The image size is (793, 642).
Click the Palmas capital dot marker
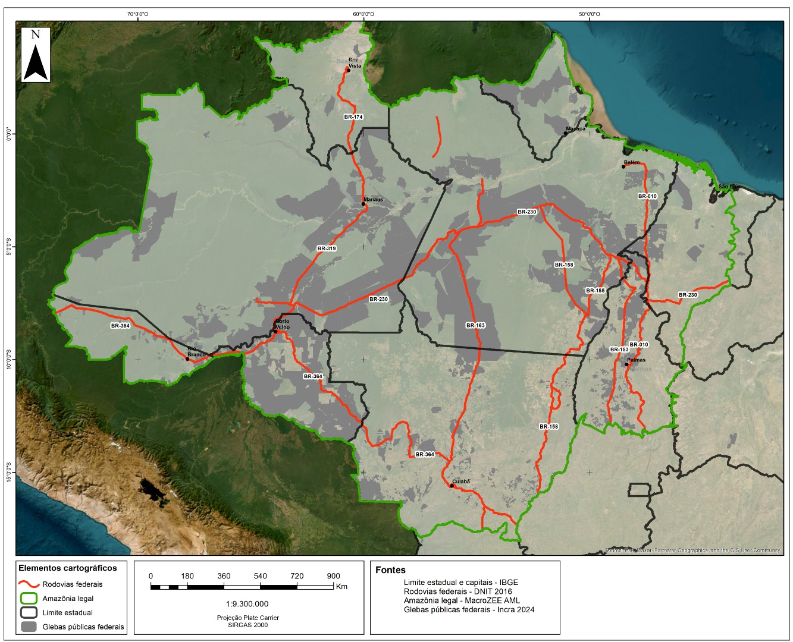pyautogui.click(x=626, y=364)
